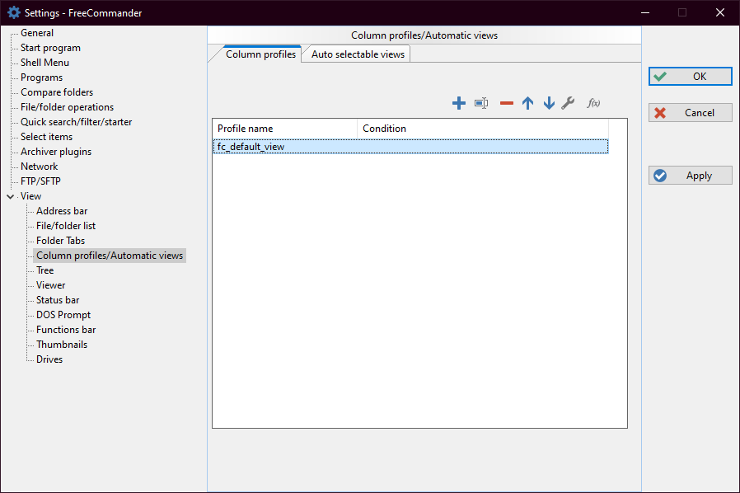
Task: Click the red minus remove profile icon
Action: [506, 103]
